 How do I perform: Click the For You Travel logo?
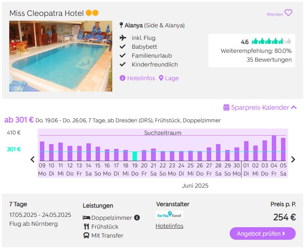169,214
